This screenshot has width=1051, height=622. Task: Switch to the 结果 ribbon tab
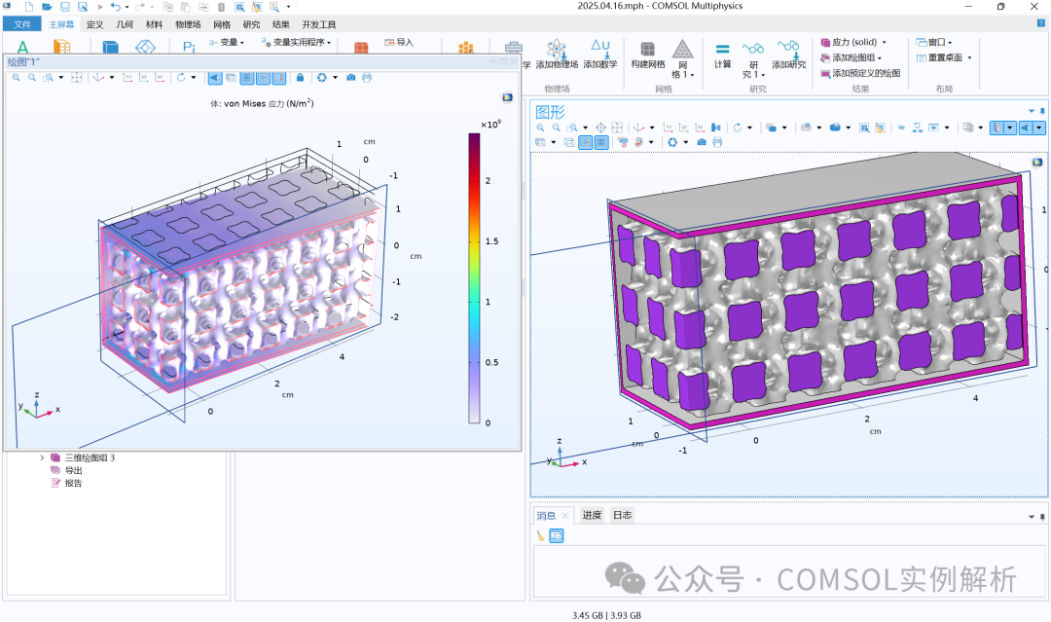coord(281,24)
